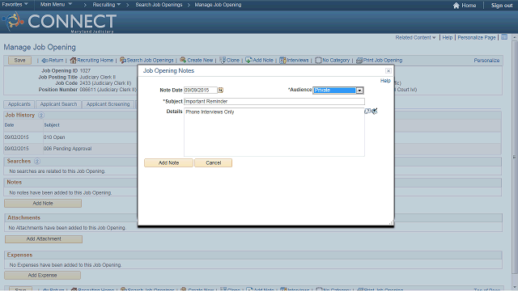The width and height of the screenshot is (518, 291).
Task: Click the Sign out link
Action: 502,6
